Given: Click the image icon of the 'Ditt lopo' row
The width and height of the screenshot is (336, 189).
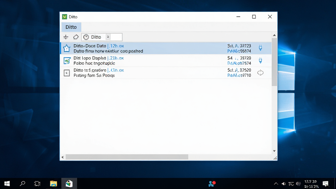Looking at the screenshot, I should [x=67, y=61].
